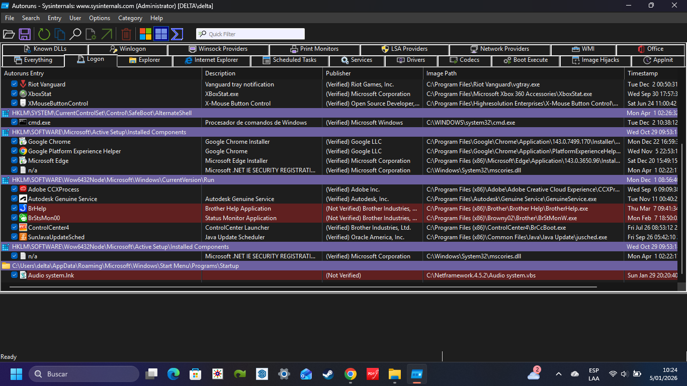Click 'Java Update Scheduler' description cell
Image resolution: width=687 pixels, height=386 pixels.
tap(235, 237)
